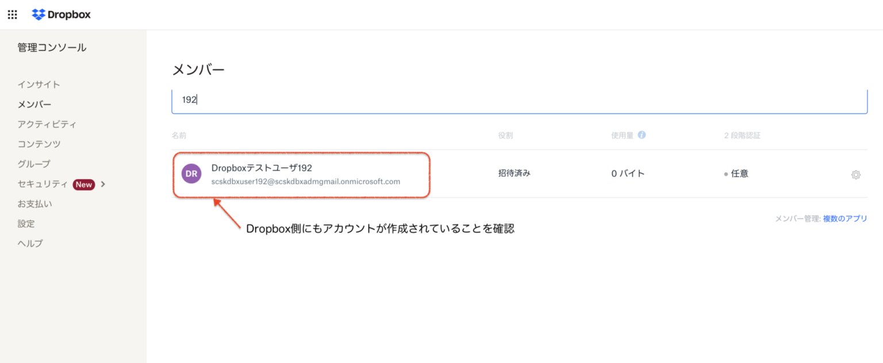Sort by the 役割 column header

pos(506,135)
